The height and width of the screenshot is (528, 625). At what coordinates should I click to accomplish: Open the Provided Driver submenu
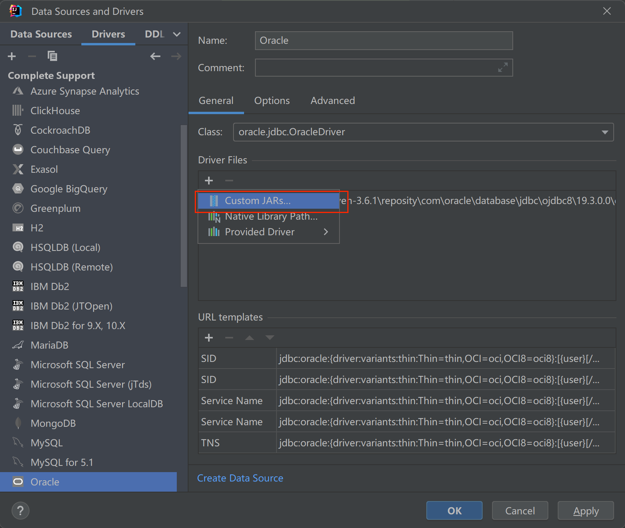tap(269, 232)
